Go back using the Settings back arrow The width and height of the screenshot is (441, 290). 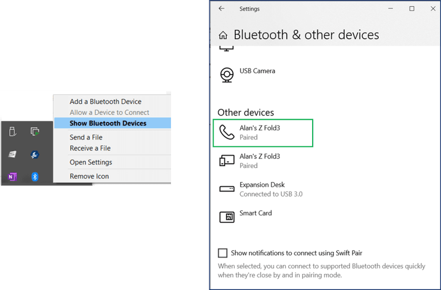(x=222, y=9)
